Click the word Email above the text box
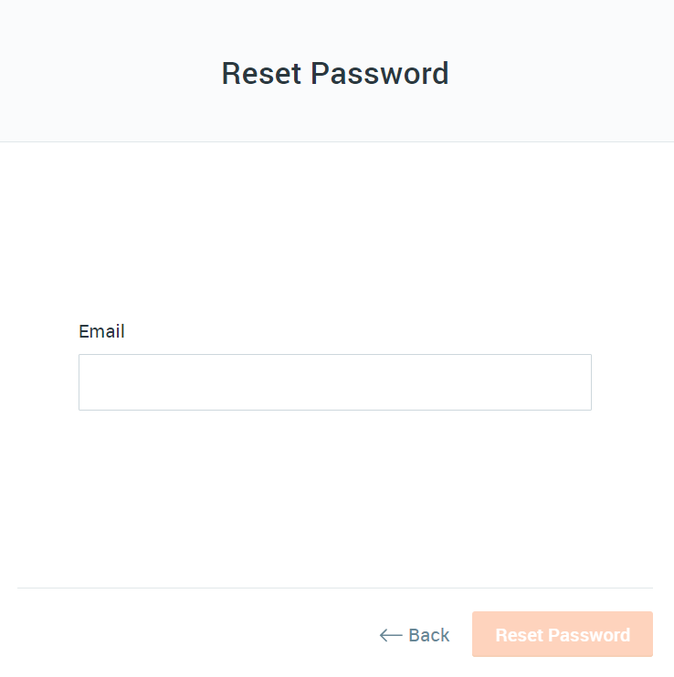The height and width of the screenshot is (677, 674). tap(101, 331)
